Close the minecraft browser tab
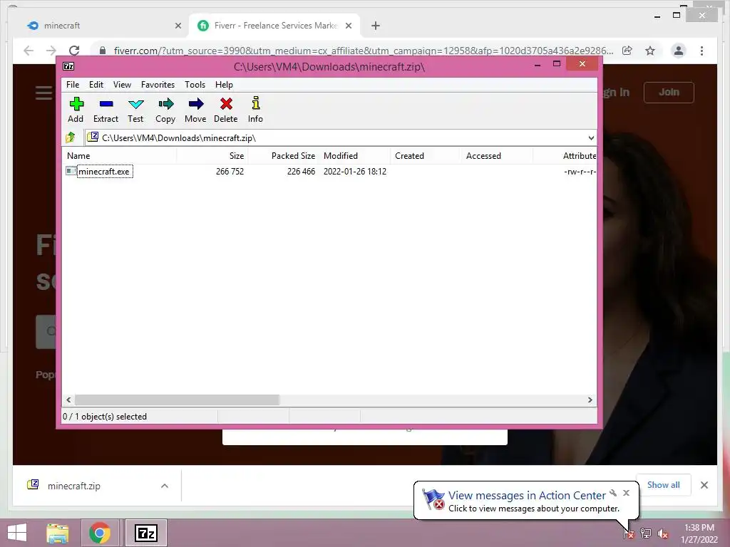 tap(178, 26)
